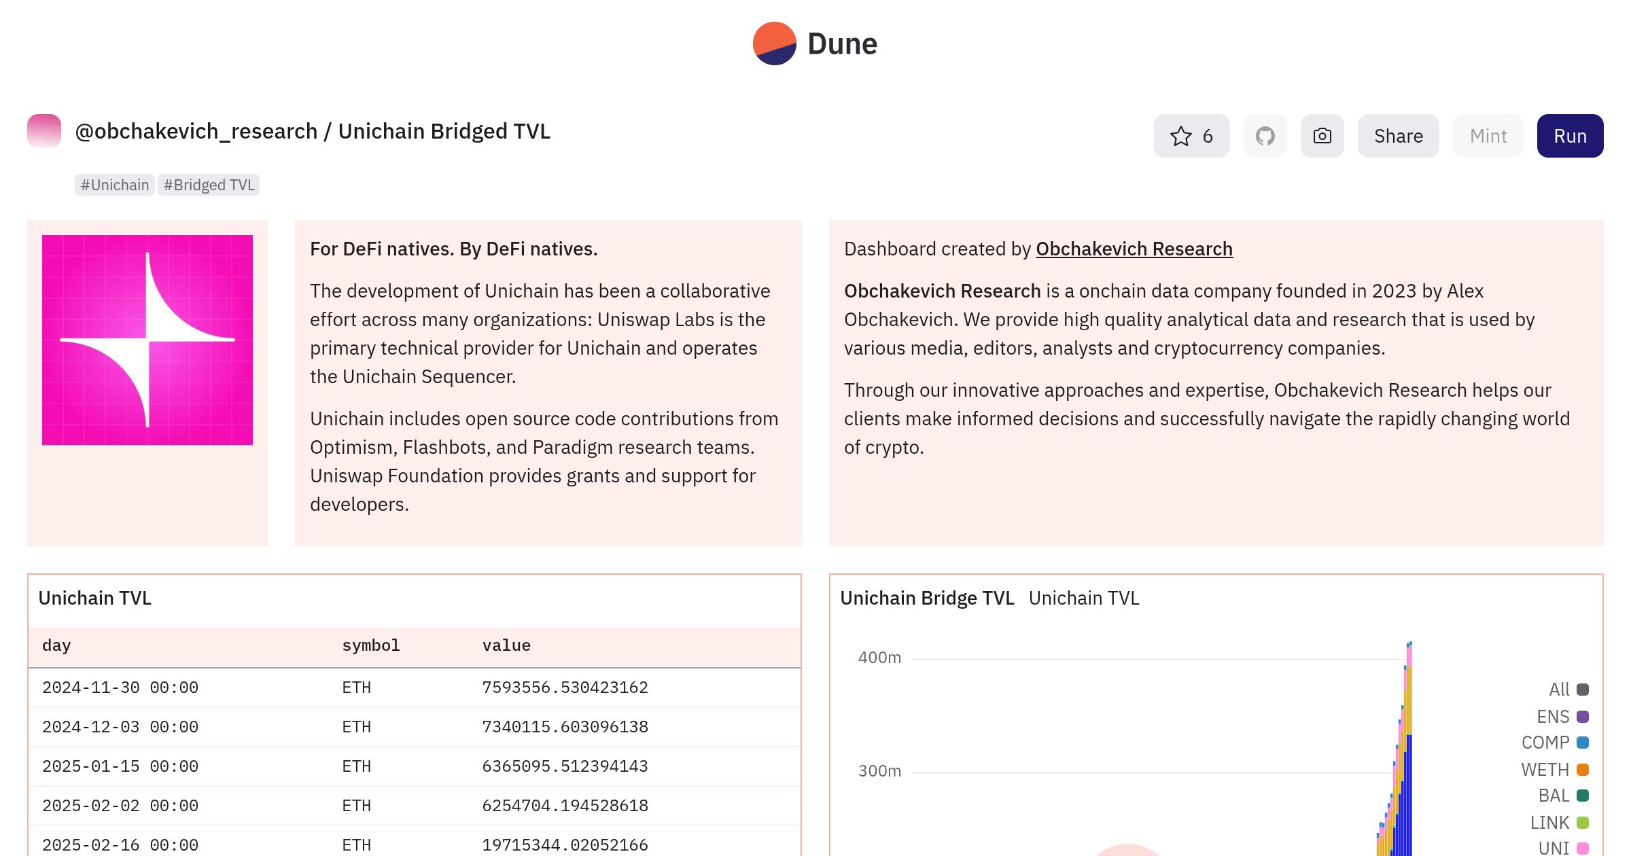The width and height of the screenshot is (1631, 856).
Task: Click the value 7593556.530423162
Action: pyautogui.click(x=565, y=688)
